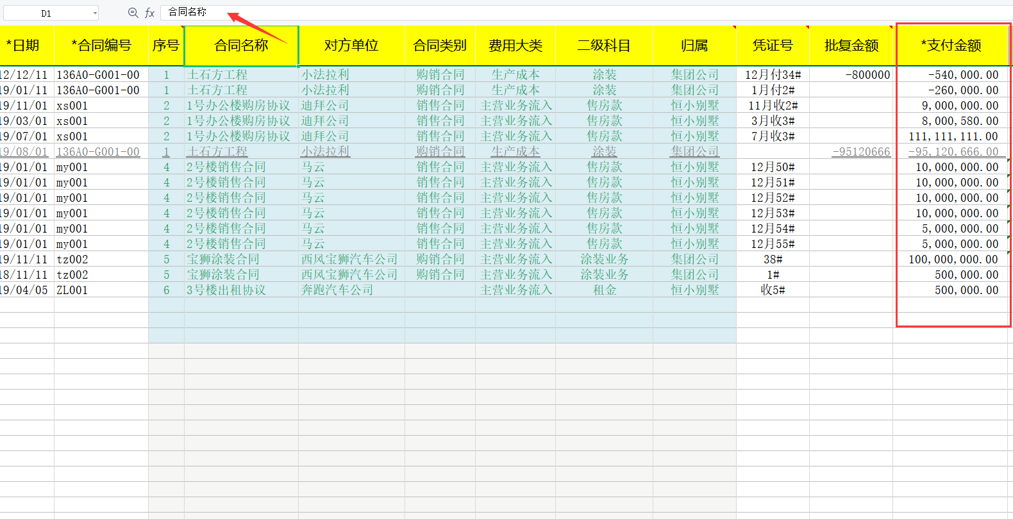
Task: Select the 二级科目 header cell
Action: [604, 45]
